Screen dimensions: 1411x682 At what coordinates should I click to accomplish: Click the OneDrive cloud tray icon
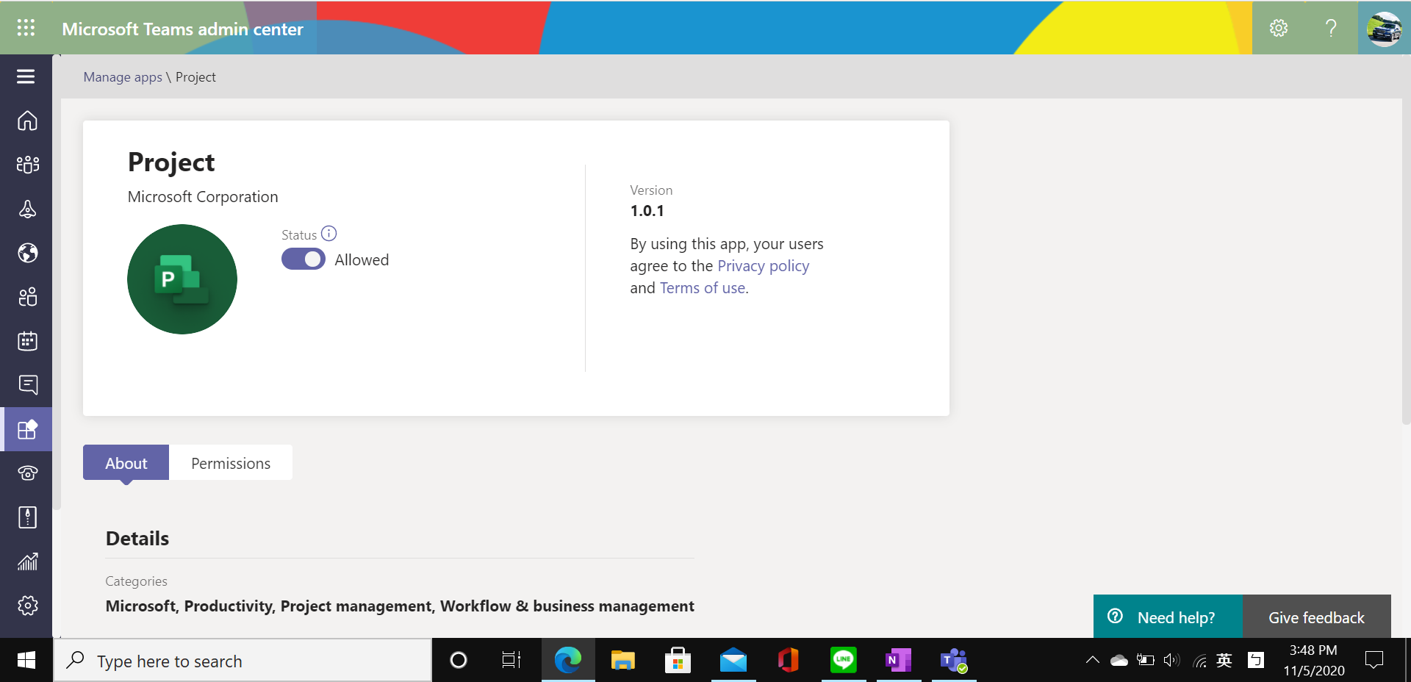(x=1119, y=660)
